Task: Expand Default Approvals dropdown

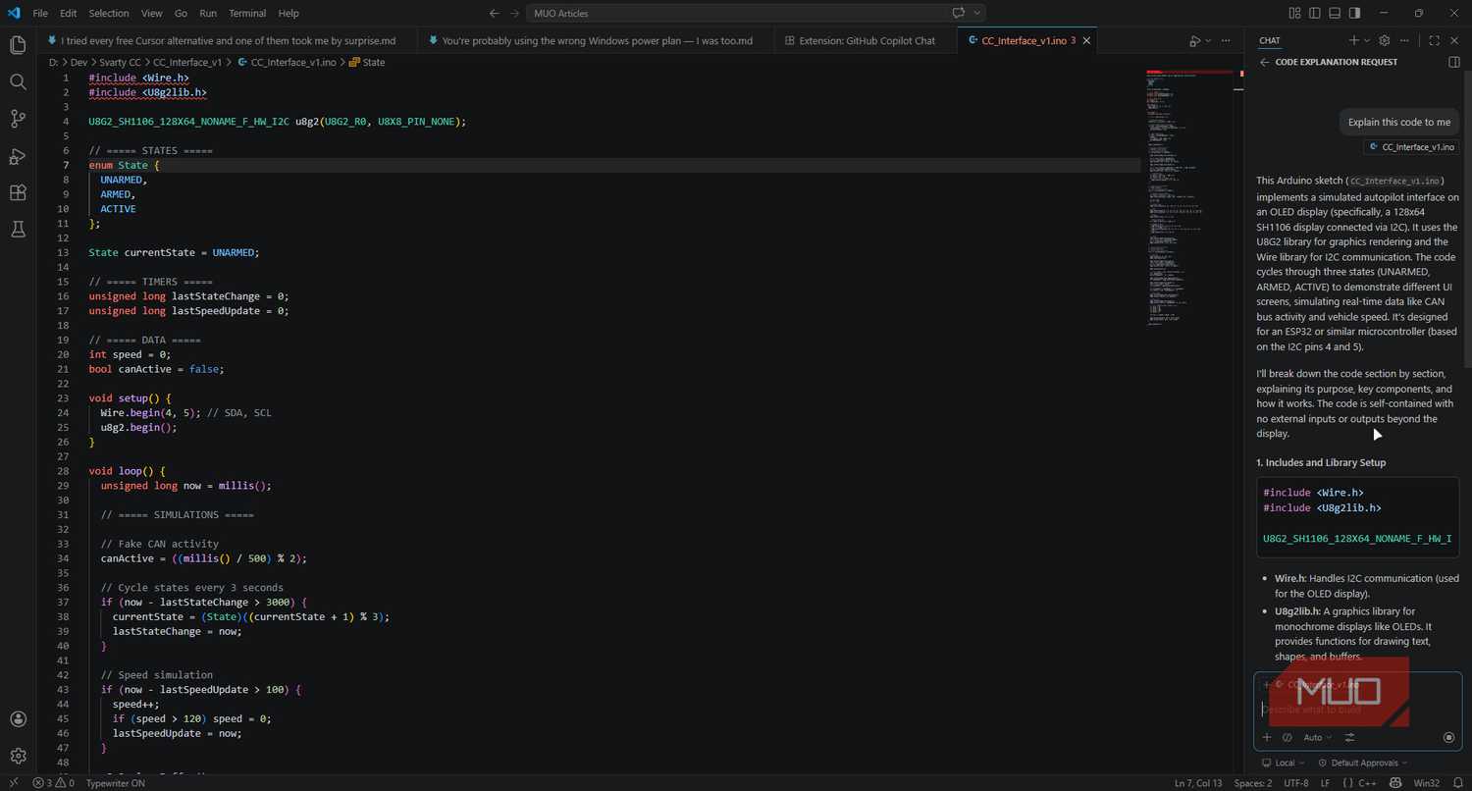Action: tap(1363, 763)
